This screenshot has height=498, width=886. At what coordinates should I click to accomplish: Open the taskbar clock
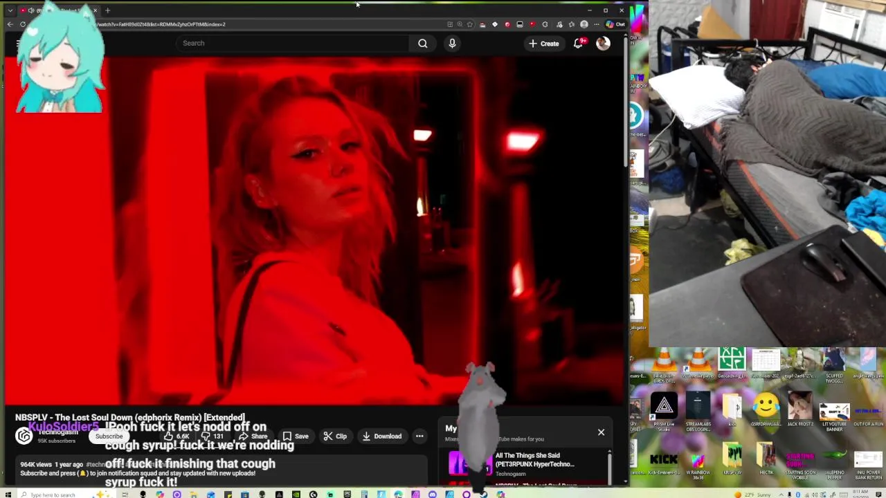pos(860,493)
